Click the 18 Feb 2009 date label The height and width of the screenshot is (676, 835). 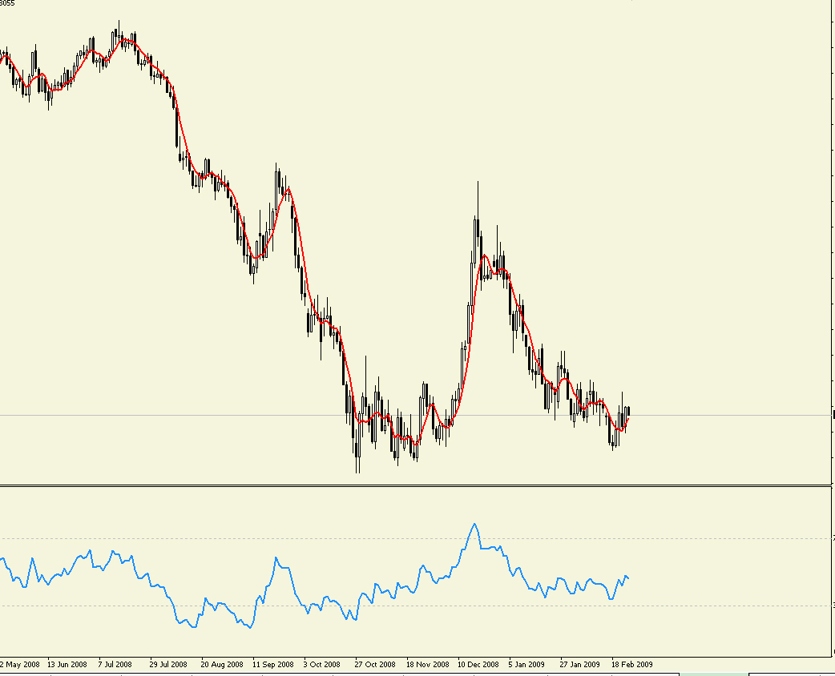pyautogui.click(x=633, y=664)
